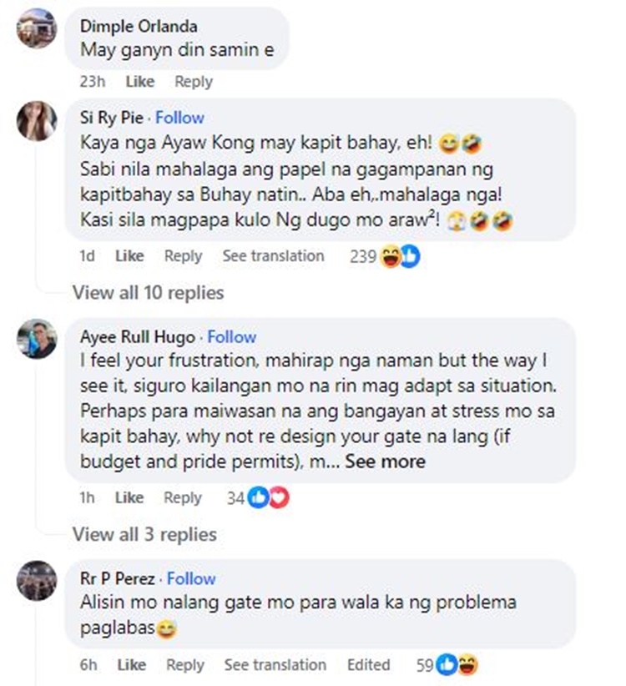Follow Rr P Perez

pos(191,578)
